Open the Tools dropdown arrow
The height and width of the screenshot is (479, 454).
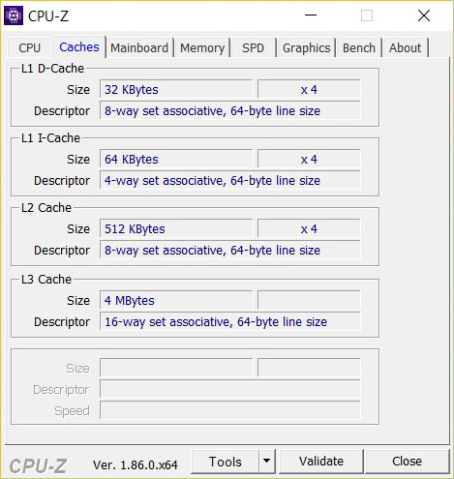[267, 462]
